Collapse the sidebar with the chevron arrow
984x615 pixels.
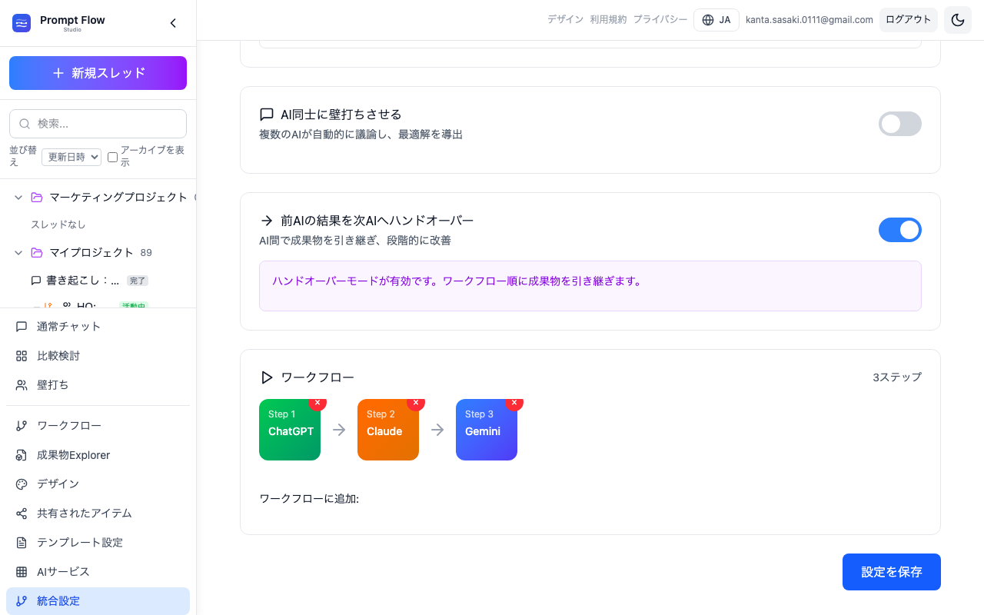(173, 23)
